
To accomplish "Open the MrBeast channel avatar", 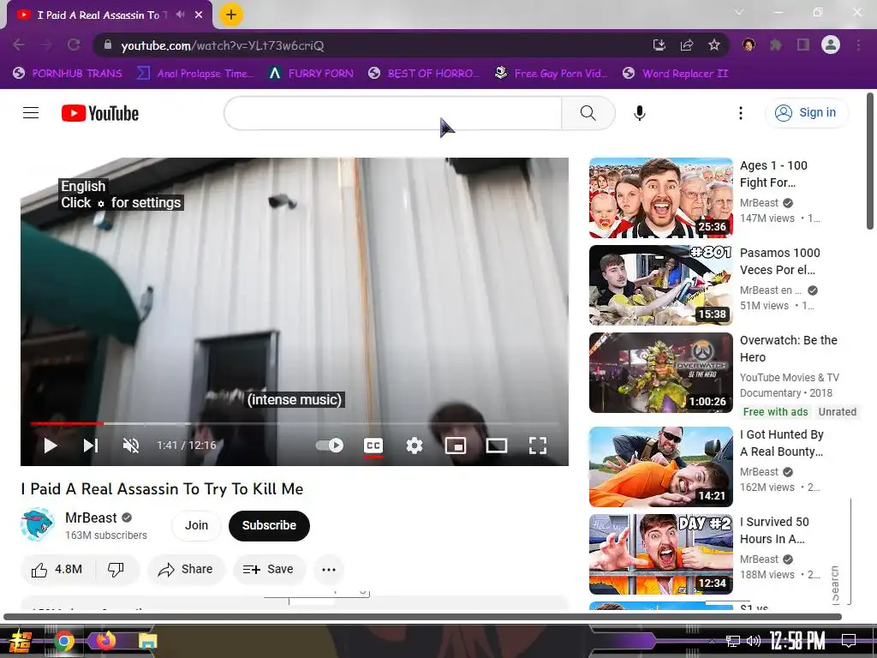I will pyautogui.click(x=38, y=525).
